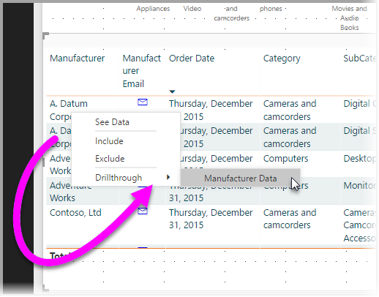Select the Digital subcategory cell in first row
The width and height of the screenshot is (379, 297).
[359, 104]
